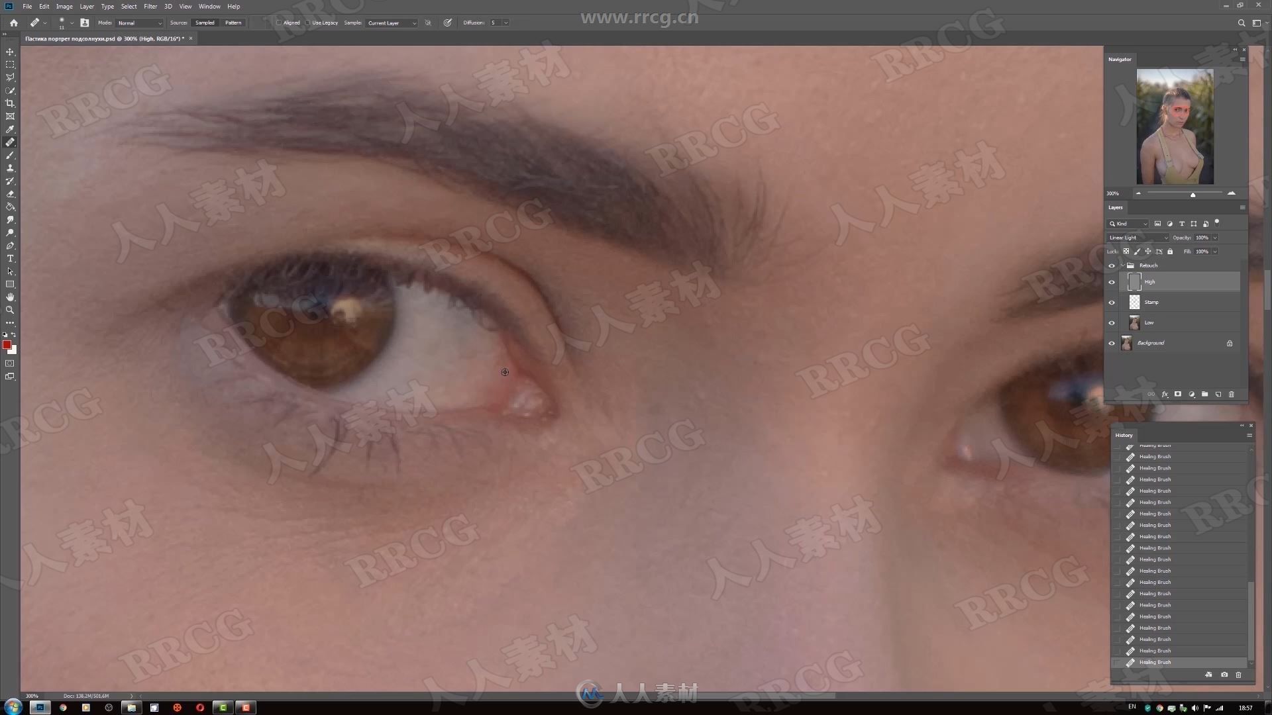Screen dimensions: 1272x715
Task: Click the Navigator zoom slider handle
Action: (1192, 195)
